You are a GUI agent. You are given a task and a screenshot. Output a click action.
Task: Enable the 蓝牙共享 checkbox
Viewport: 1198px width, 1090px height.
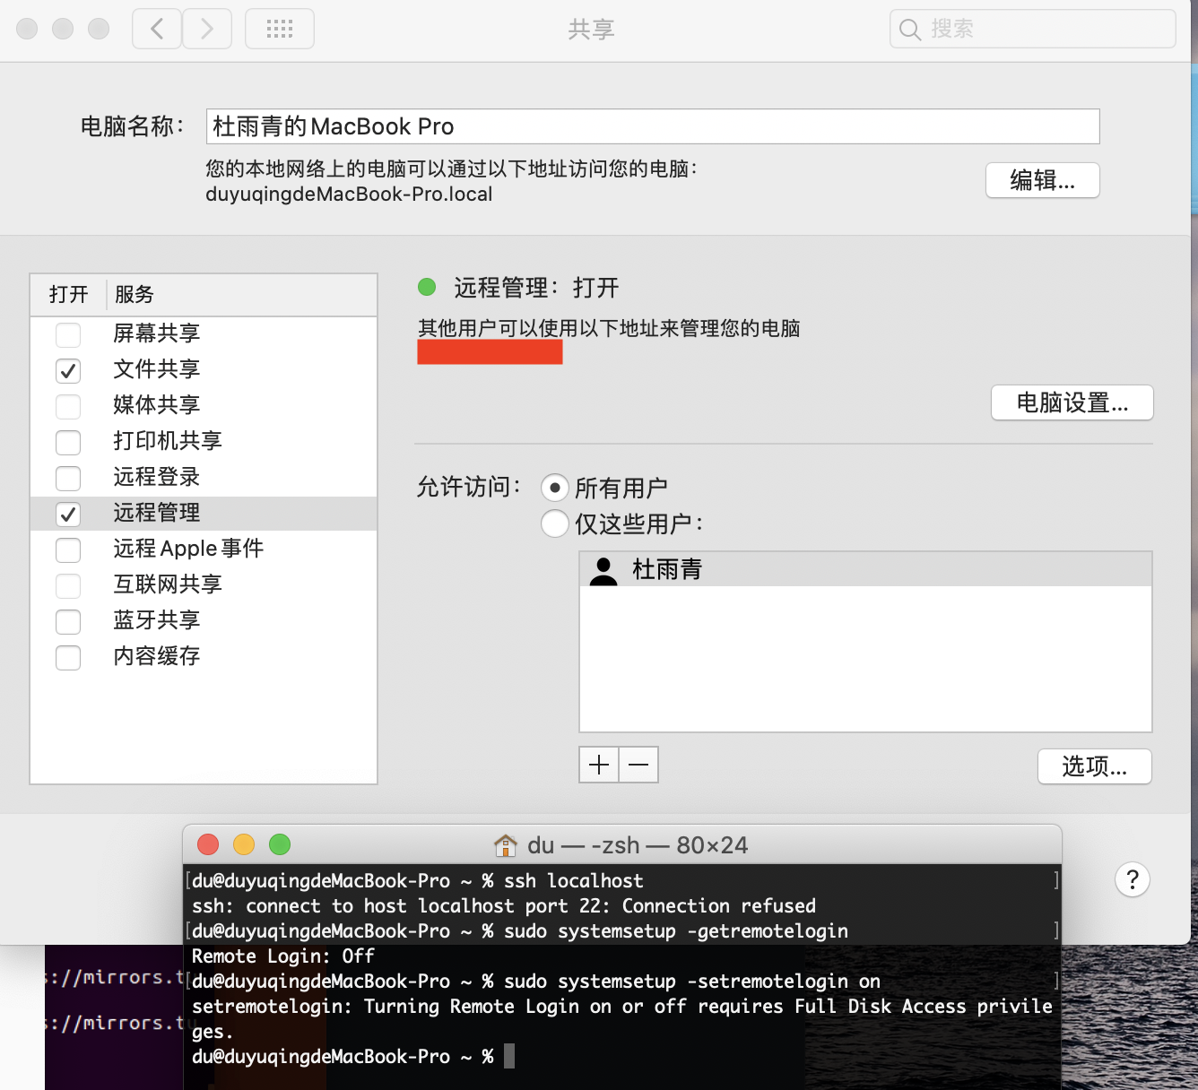pyautogui.click(x=68, y=621)
